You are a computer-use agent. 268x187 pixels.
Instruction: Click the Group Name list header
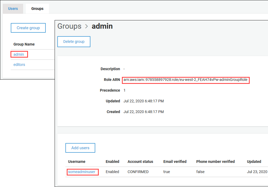coord(23,44)
